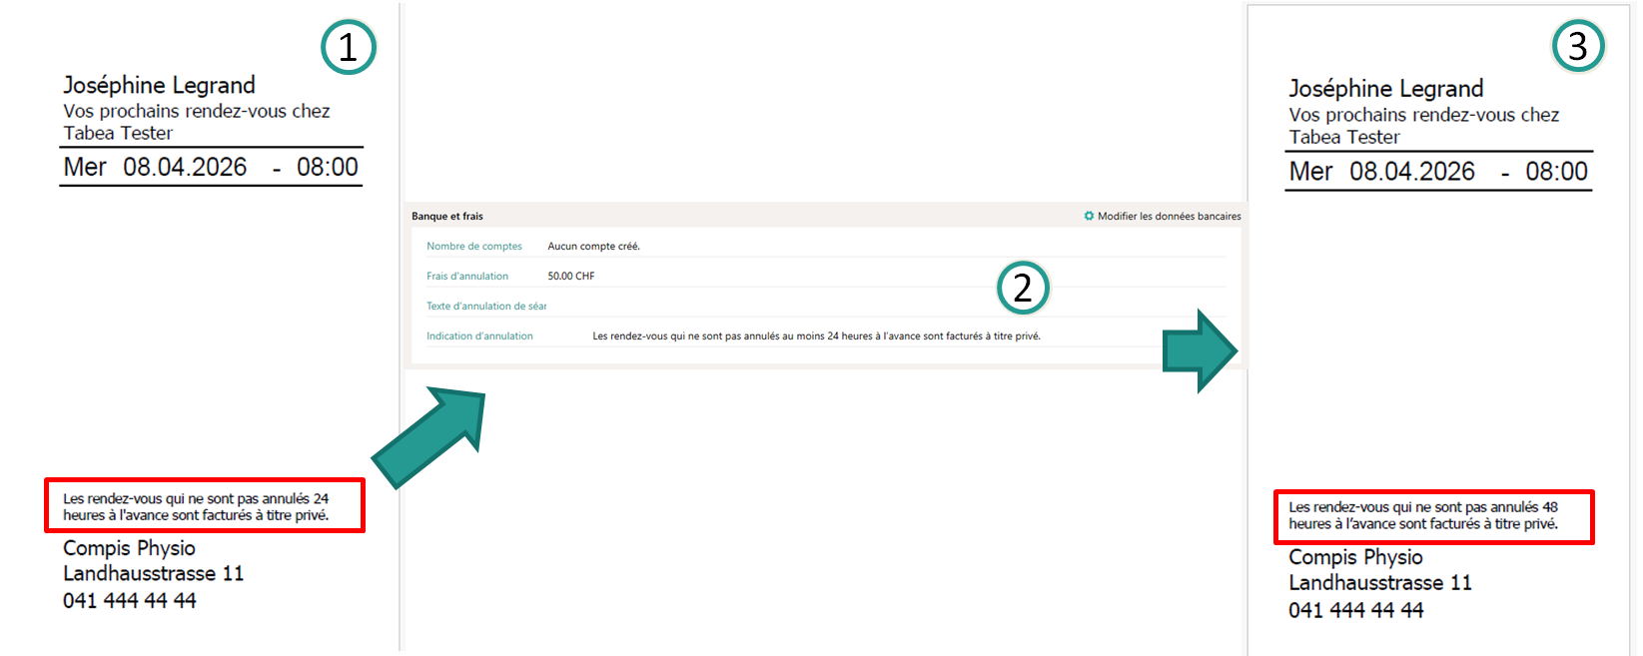This screenshot has width=1643, height=656.
Task: Click the Indication d'annulation label
Action: 479,335
